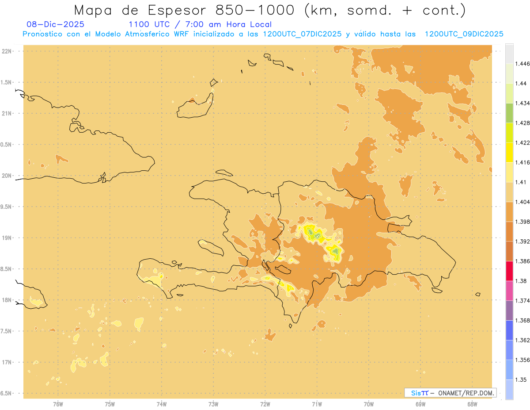Click the '71W' longitude axis label
Screen dimensions: 530x410
pyautogui.click(x=317, y=404)
